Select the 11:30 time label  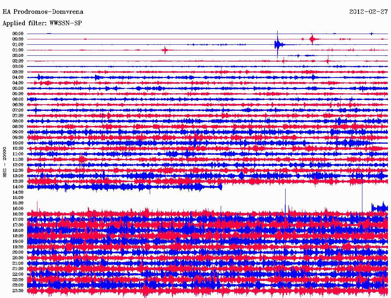[18, 159]
